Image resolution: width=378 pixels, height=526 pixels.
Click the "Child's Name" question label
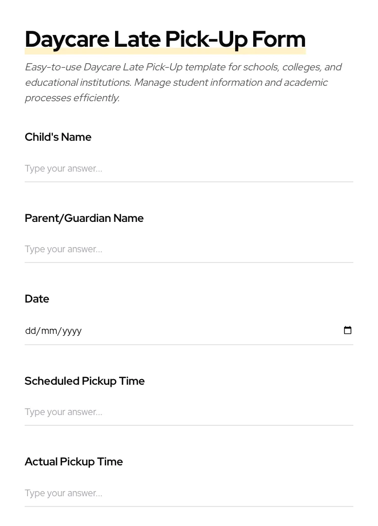(x=58, y=137)
